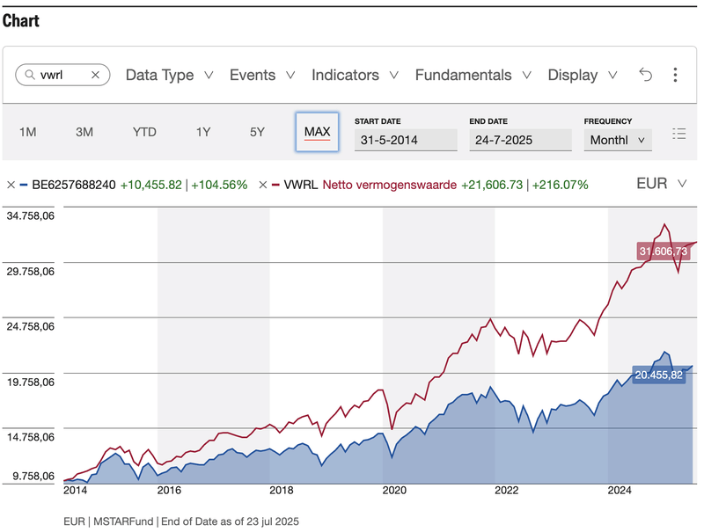Open the Display dropdown menu
The image size is (704, 532).
coord(582,76)
